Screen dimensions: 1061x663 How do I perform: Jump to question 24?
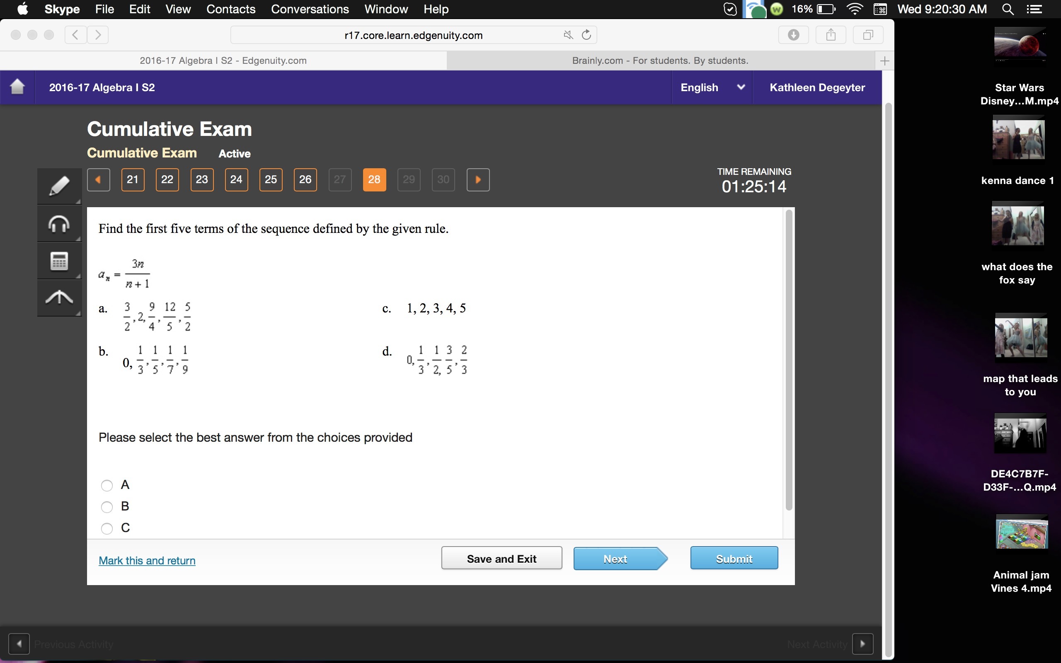[x=236, y=179]
